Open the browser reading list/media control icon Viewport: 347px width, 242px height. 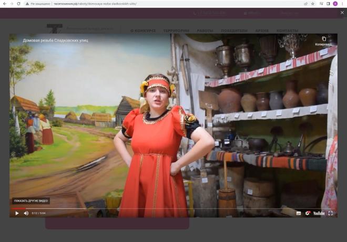(321, 4)
